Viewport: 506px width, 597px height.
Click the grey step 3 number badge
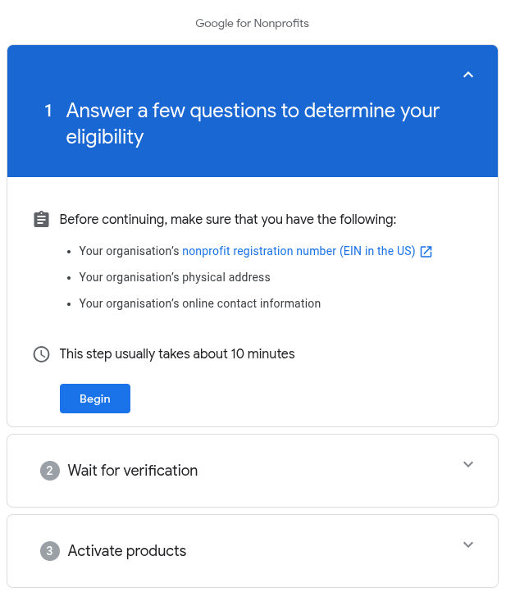(50, 551)
